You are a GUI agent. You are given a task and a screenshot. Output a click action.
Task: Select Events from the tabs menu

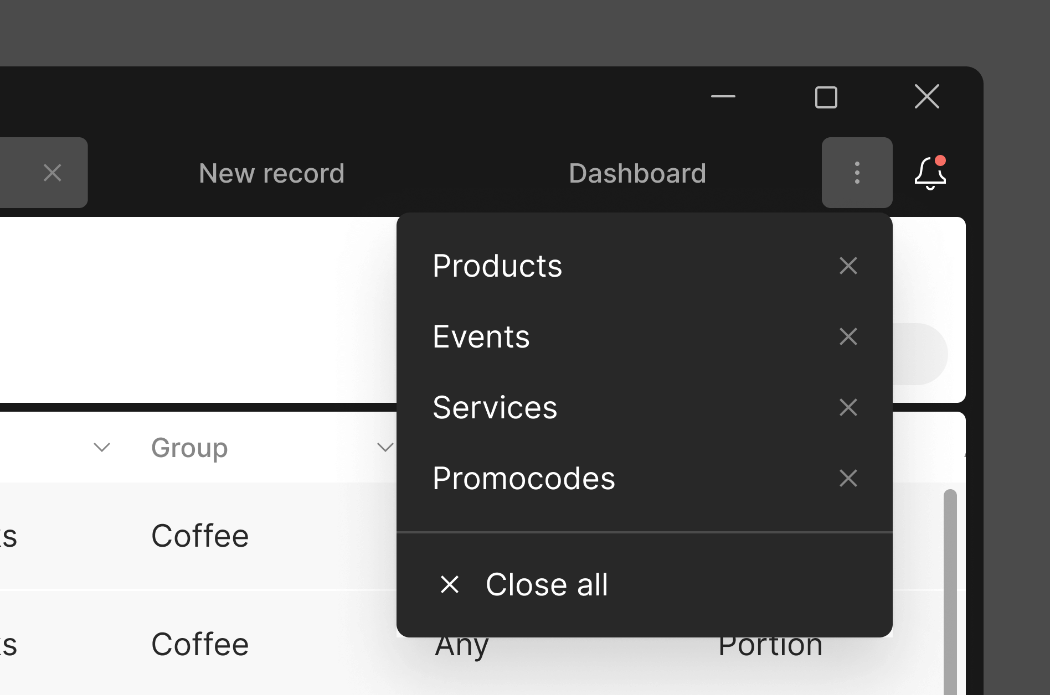pyautogui.click(x=481, y=336)
